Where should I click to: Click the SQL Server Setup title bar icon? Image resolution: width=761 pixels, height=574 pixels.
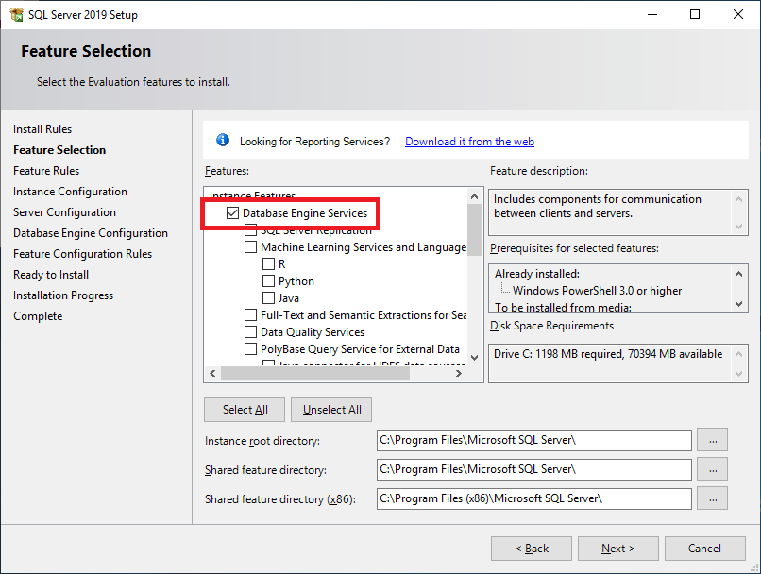coord(16,14)
